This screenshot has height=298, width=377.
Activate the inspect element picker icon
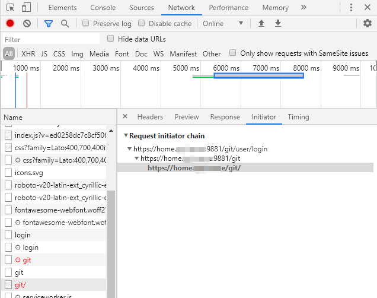[x=10, y=8]
